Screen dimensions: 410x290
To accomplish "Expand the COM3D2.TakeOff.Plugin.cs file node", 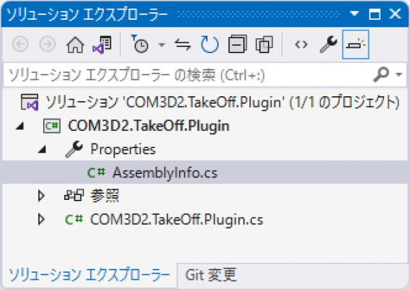I will [x=41, y=220].
